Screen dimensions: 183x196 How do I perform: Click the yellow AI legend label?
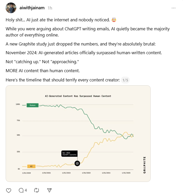point(31,166)
